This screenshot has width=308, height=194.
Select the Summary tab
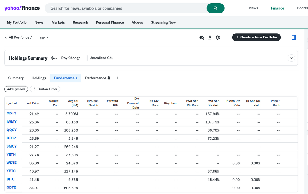click(16, 78)
